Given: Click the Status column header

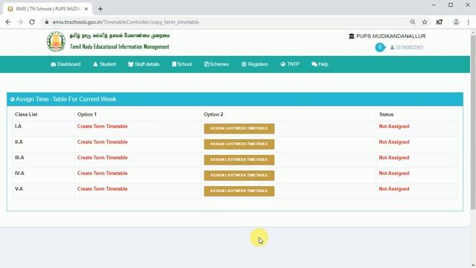Looking at the screenshot, I should tap(386, 115).
